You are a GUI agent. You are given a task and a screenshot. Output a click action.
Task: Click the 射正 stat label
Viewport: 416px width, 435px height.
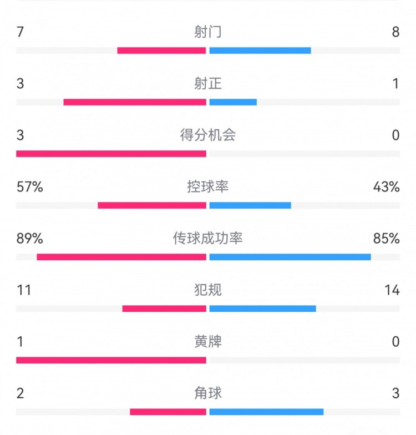[x=208, y=84]
